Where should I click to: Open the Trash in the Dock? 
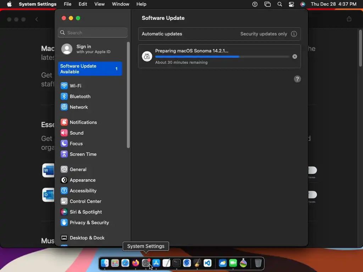click(x=258, y=263)
